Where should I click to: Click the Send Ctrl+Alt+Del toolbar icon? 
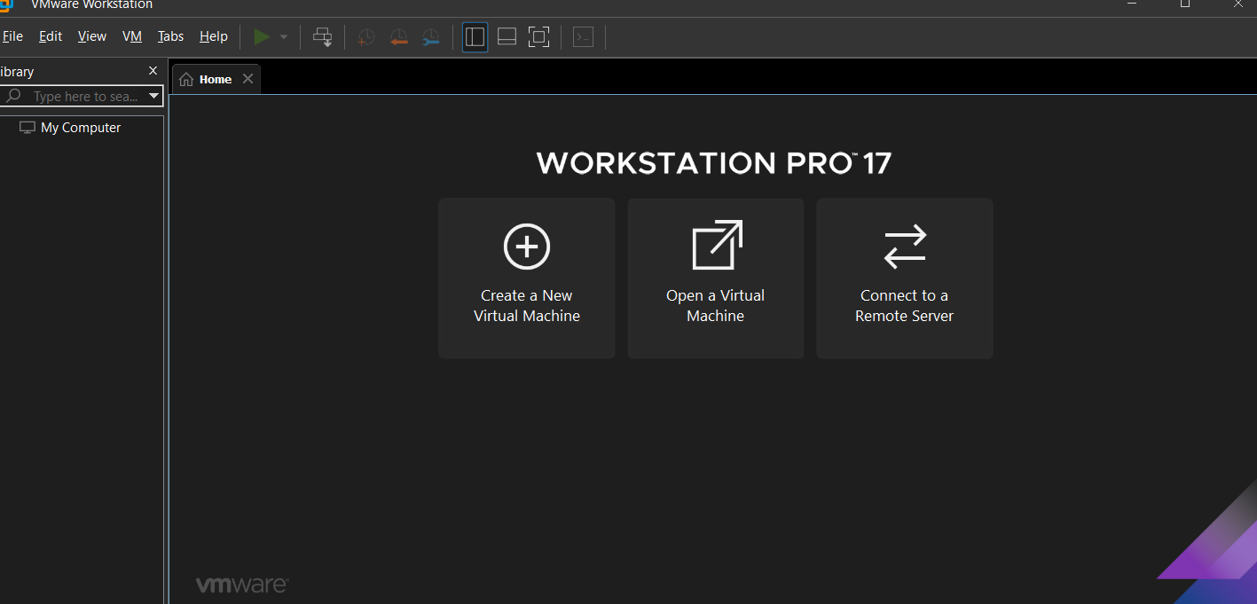tap(323, 36)
